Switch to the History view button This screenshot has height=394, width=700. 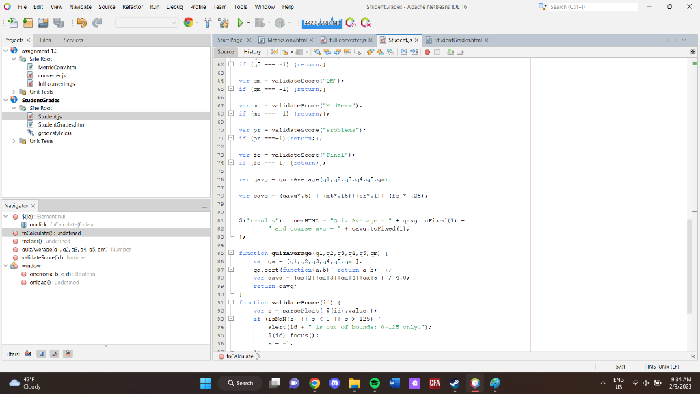[252, 52]
